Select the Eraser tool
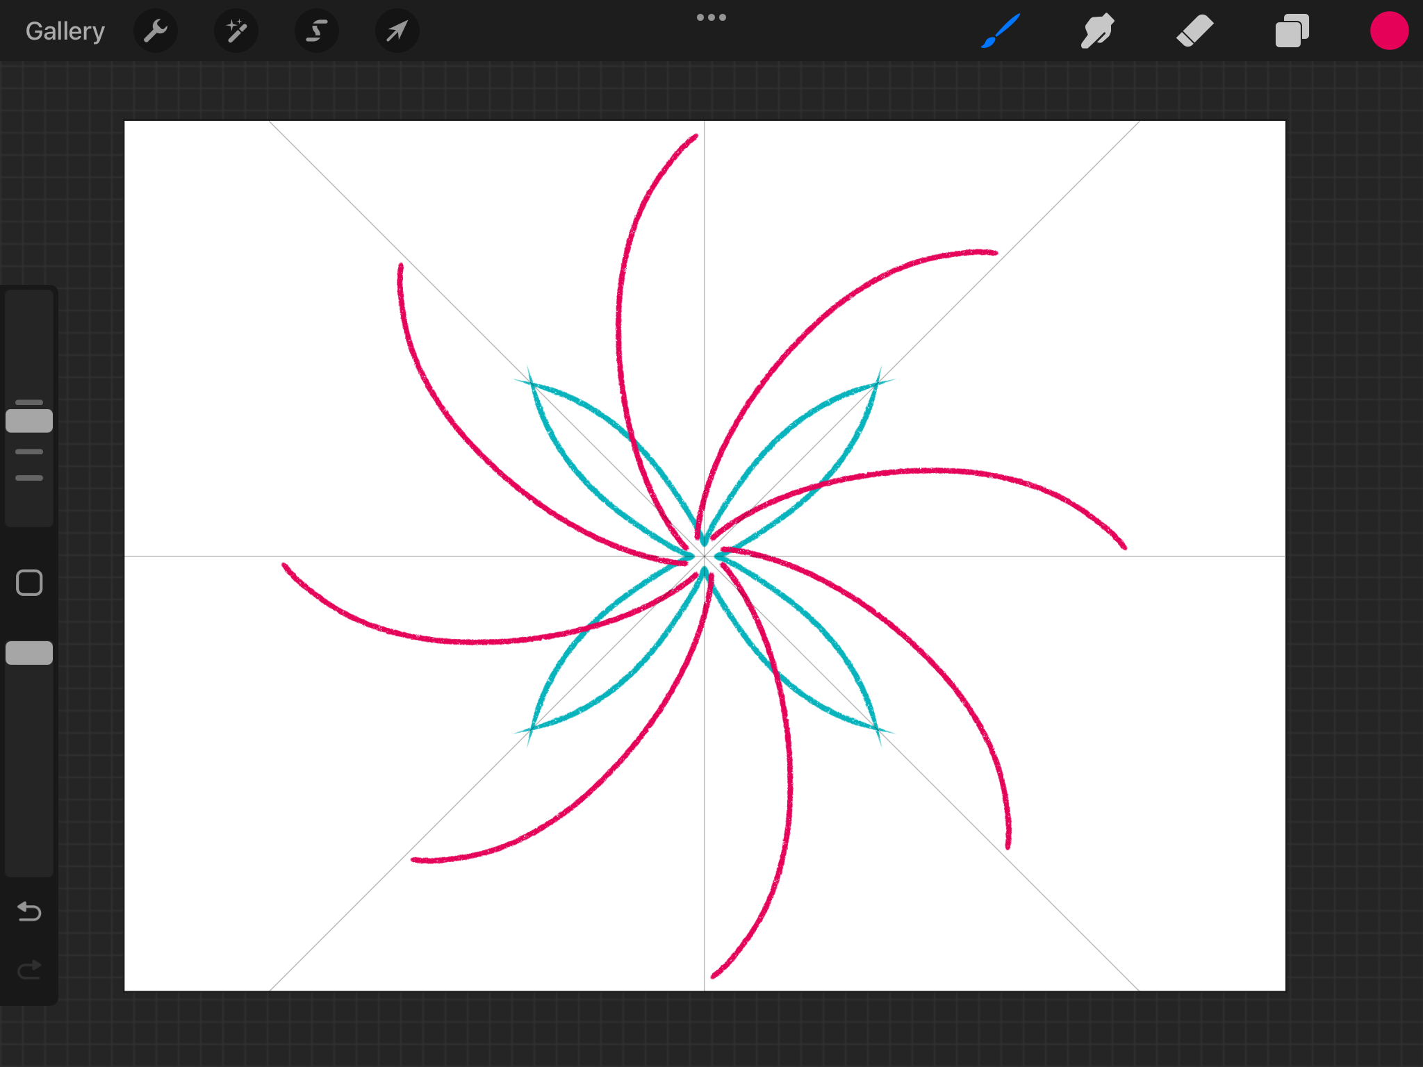1423x1067 pixels. pyautogui.click(x=1194, y=31)
